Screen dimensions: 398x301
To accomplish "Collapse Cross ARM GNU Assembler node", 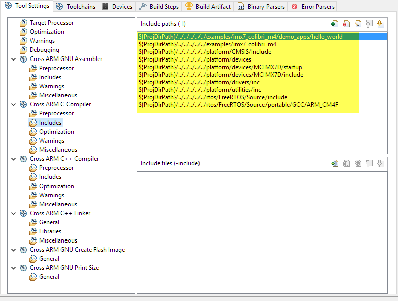I will coord(13,59).
